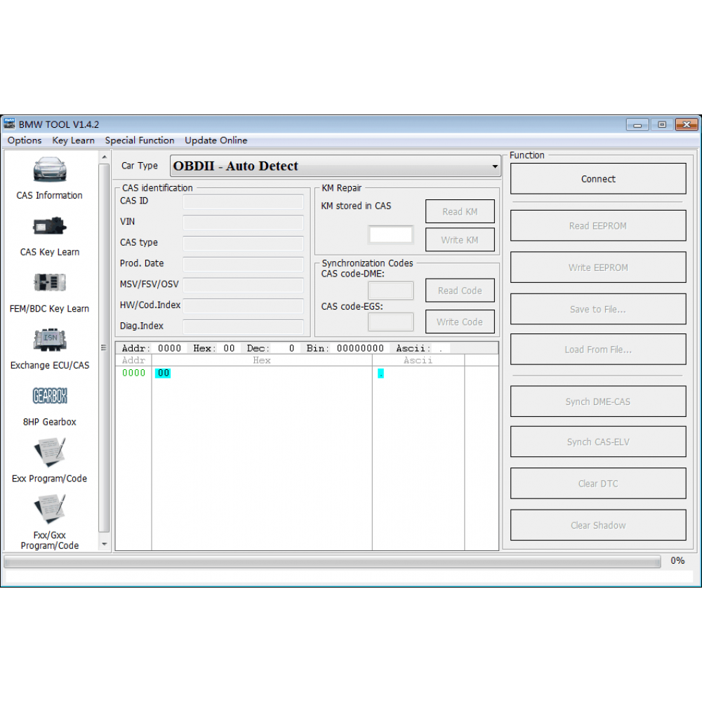Click the progress bar at the bottom
Viewport: 702px width, 702px height.
click(332, 561)
